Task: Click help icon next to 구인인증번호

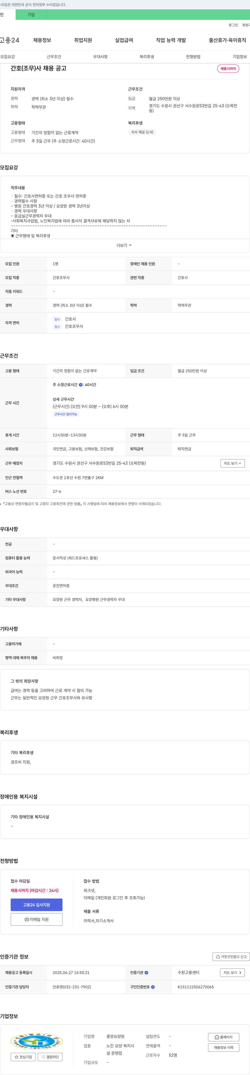Action: (153, 987)
